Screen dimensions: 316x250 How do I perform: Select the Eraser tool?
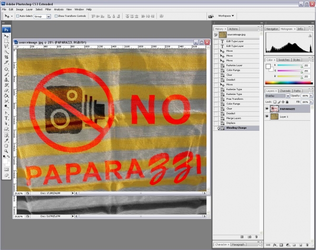(x=6, y=90)
